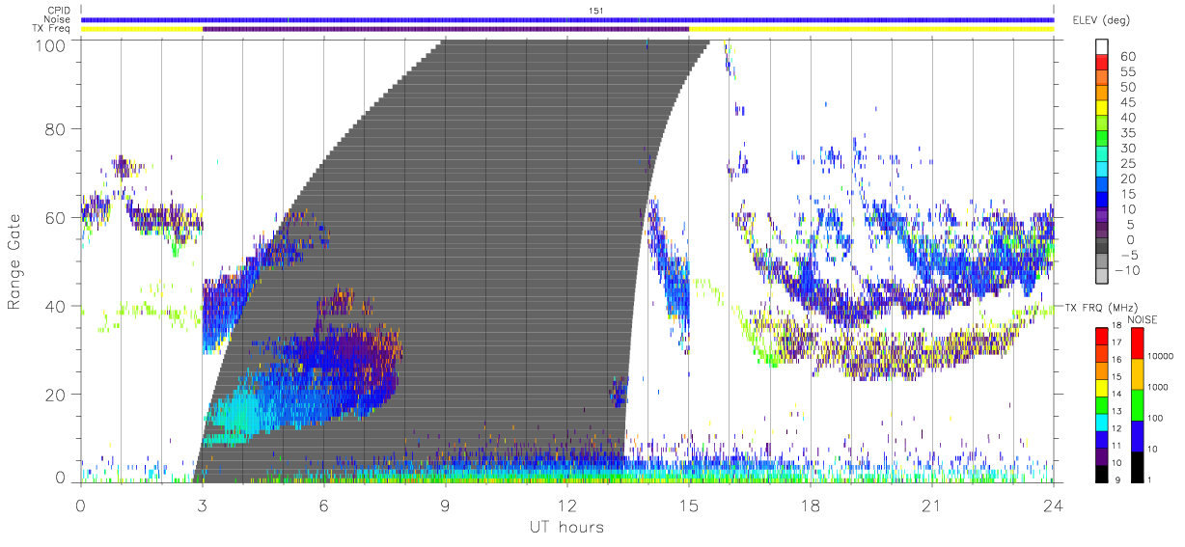Pick the blue 10–100 swatch in NOISE colorbar
This screenshot has width=1185, height=547.
click(1139, 435)
